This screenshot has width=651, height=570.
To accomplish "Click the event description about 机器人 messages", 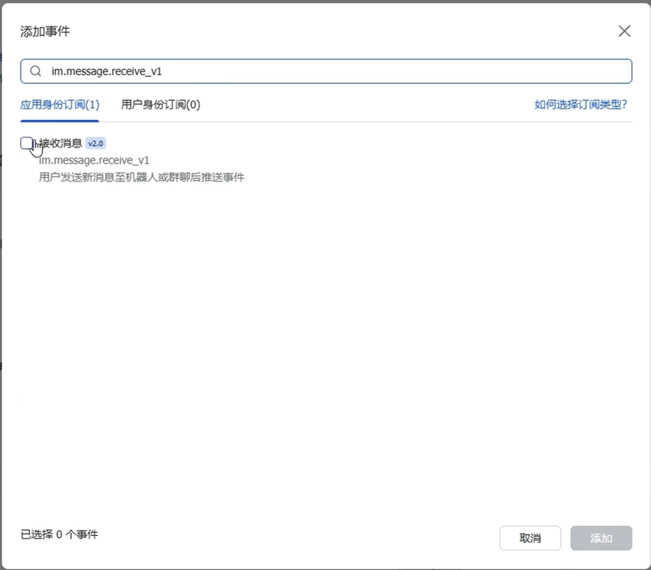I will [x=142, y=177].
